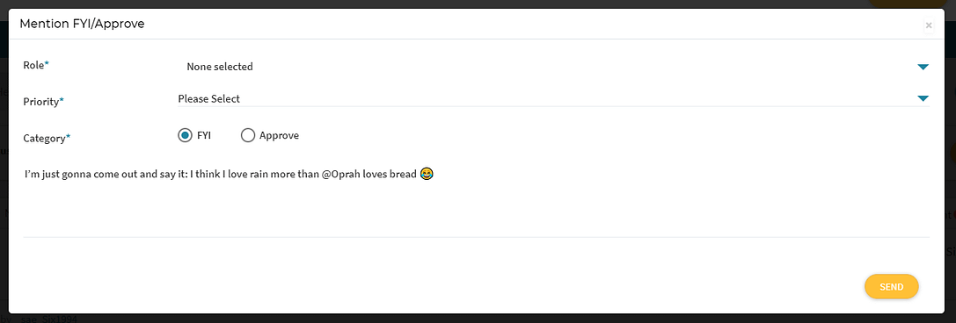Expand the Role dropdown arrow

click(923, 67)
